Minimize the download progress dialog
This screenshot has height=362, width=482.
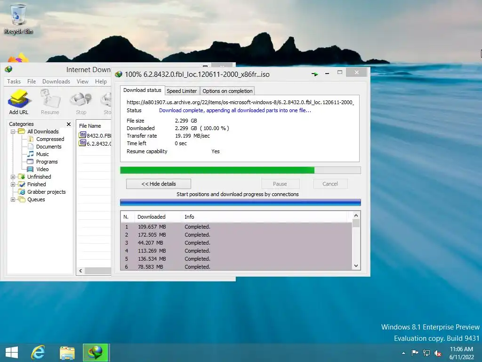pyautogui.click(x=327, y=74)
